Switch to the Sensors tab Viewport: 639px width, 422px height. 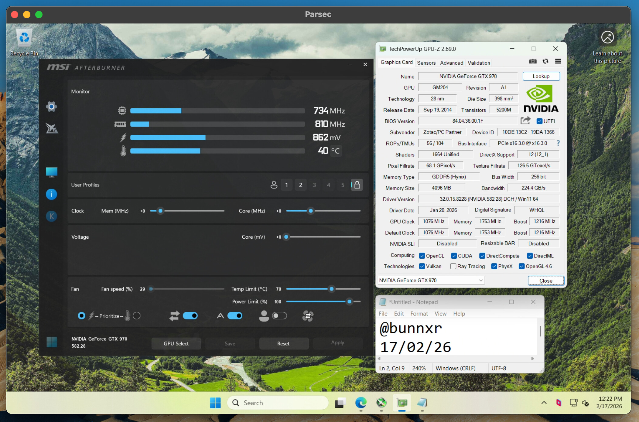click(426, 63)
